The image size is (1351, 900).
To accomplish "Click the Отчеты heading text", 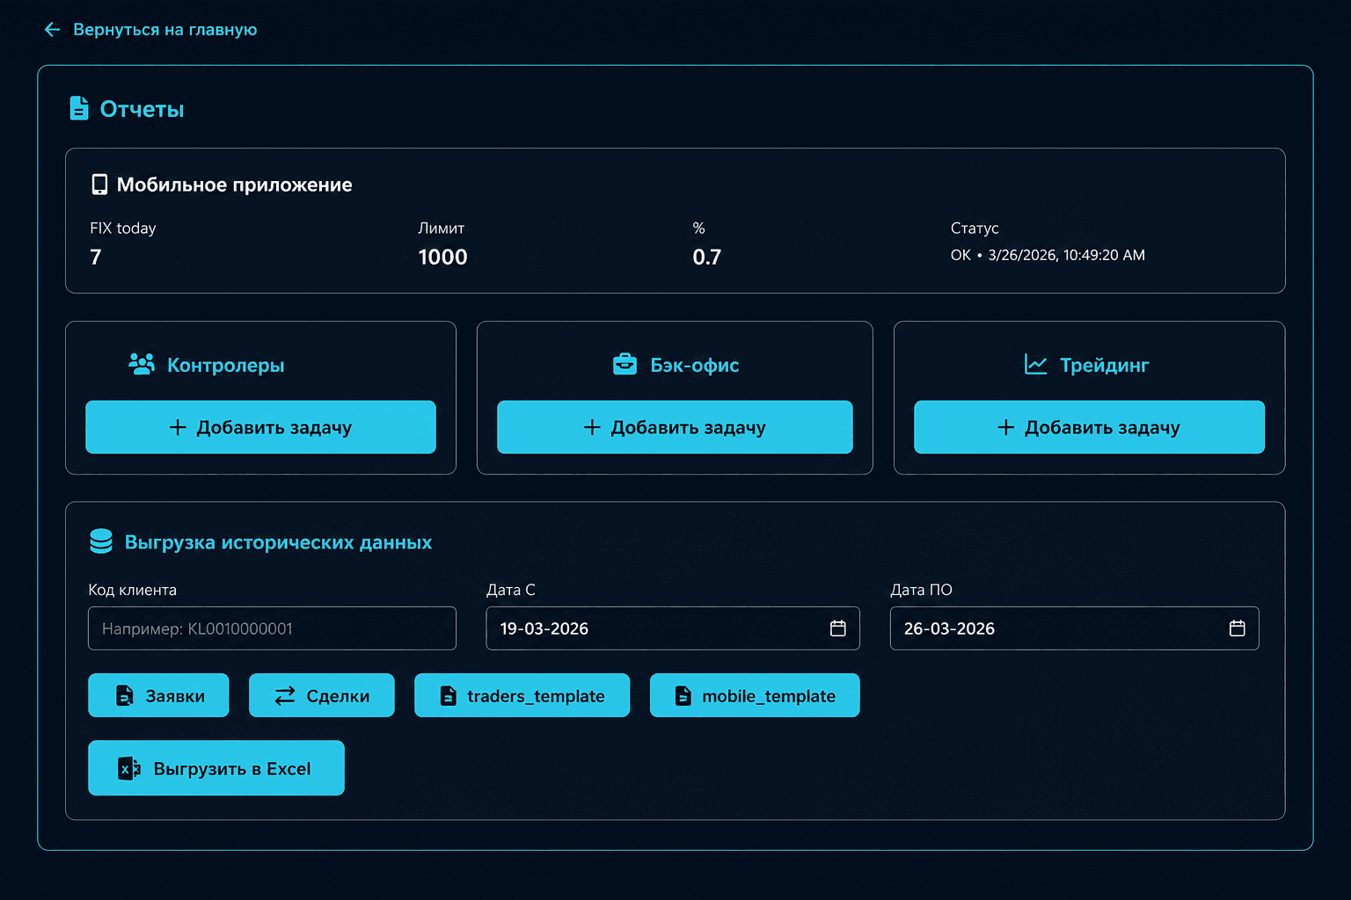I will 142,109.
